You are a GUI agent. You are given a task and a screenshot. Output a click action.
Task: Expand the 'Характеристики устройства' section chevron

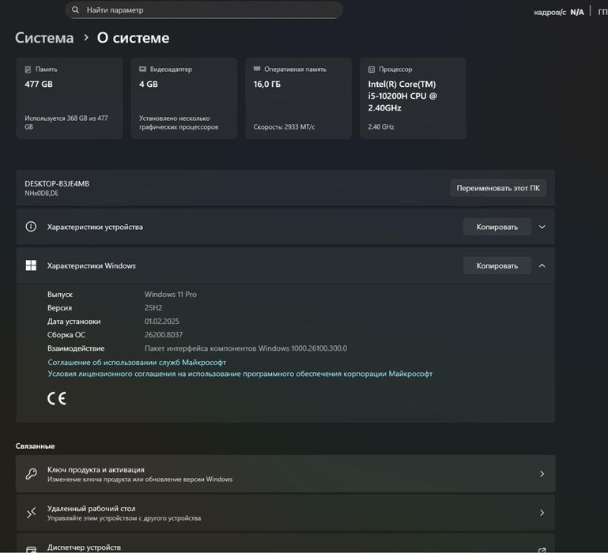click(x=542, y=227)
